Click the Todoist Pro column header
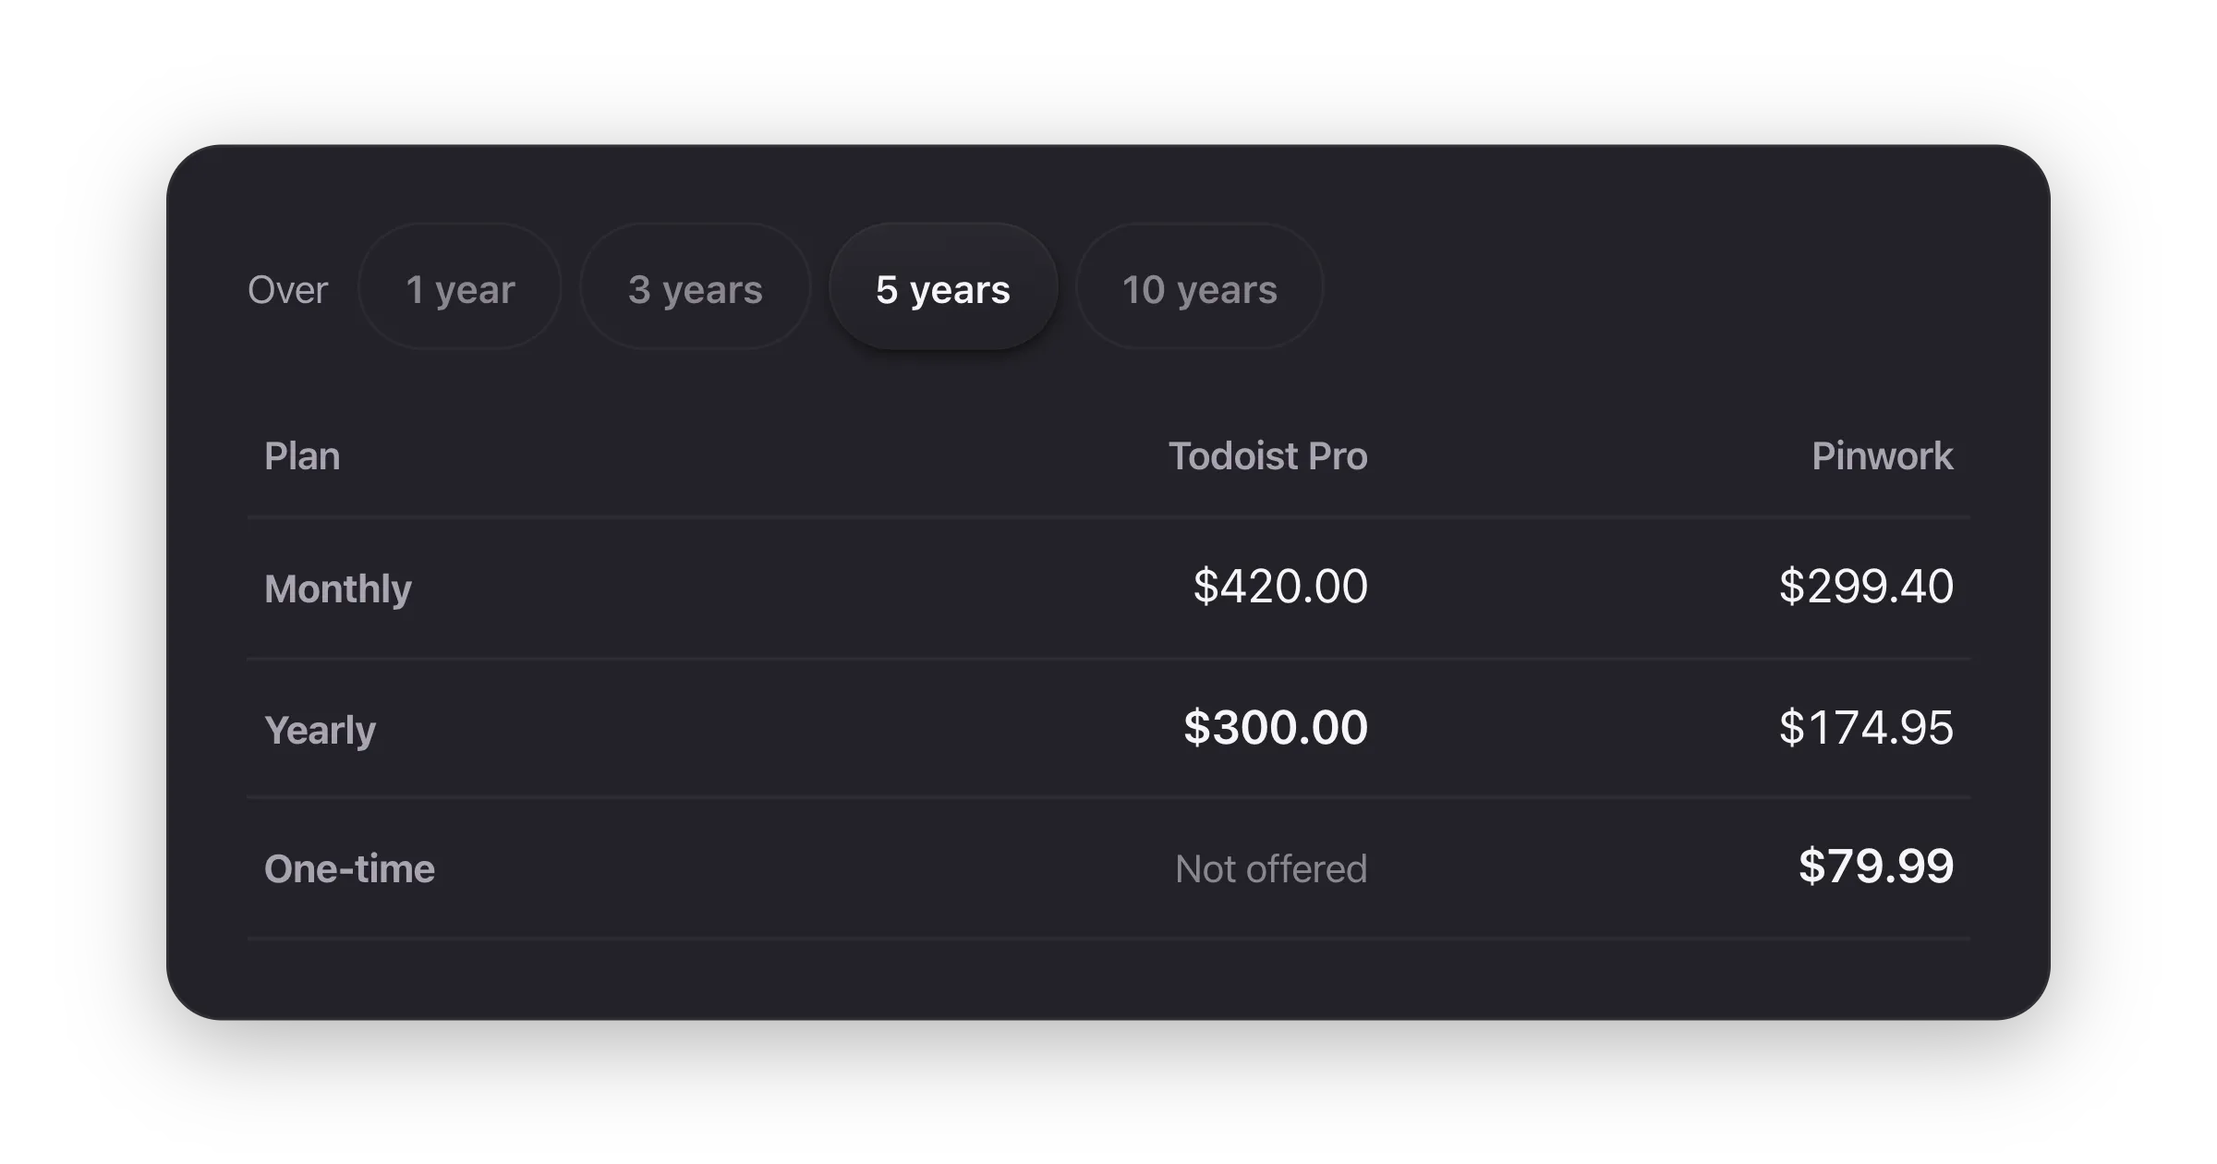This screenshot has width=2217, height=1164. 1267,455
